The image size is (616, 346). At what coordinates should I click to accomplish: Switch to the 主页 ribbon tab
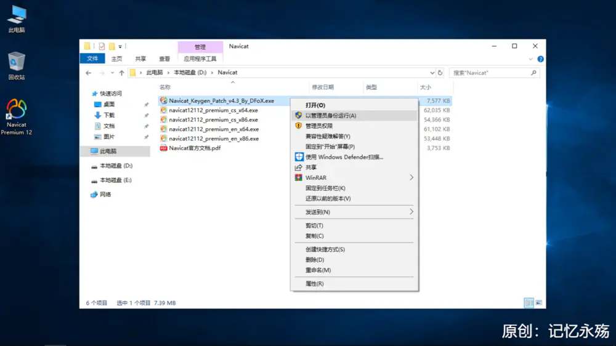(116, 58)
